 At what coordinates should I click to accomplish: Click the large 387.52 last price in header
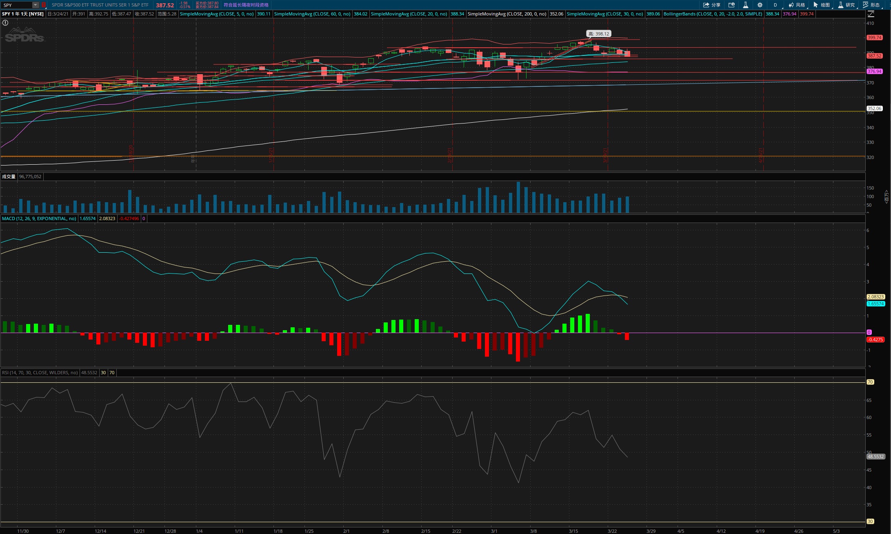coord(165,5)
